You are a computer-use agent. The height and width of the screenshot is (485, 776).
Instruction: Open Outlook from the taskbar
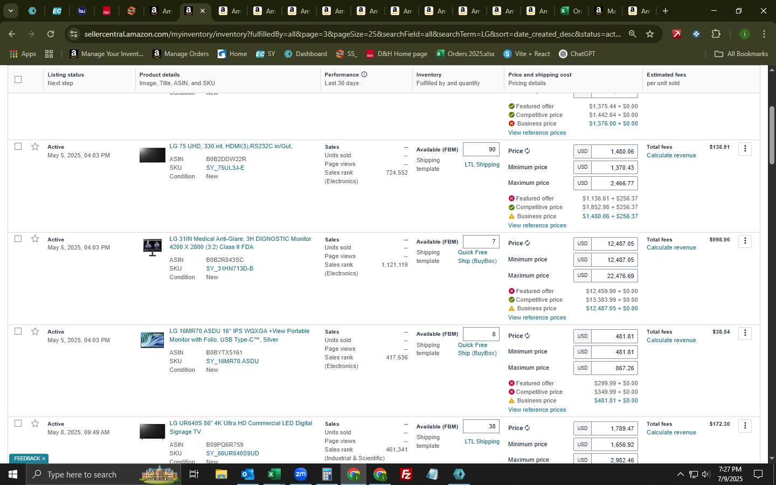pos(247,474)
